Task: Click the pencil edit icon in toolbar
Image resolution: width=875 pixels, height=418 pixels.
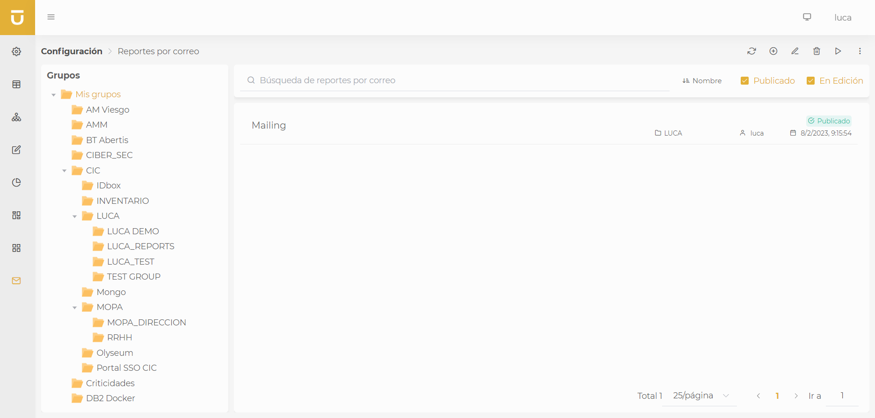Action: [795, 51]
